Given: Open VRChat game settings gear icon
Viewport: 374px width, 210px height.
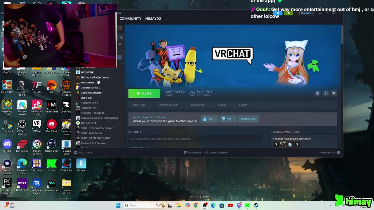Looking at the screenshot, I should (317, 93).
